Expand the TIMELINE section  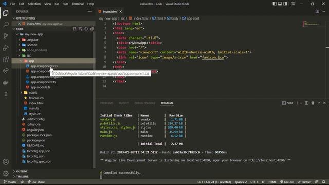(14, 176)
